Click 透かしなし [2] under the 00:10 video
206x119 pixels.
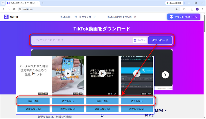pos(68,109)
